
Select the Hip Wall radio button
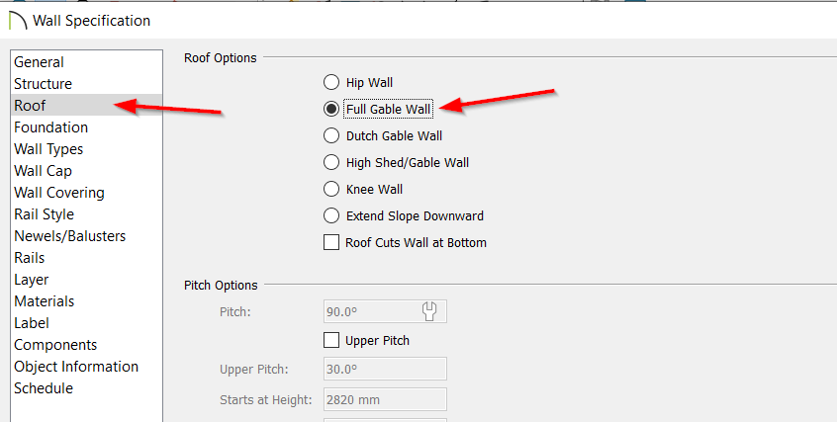331,82
